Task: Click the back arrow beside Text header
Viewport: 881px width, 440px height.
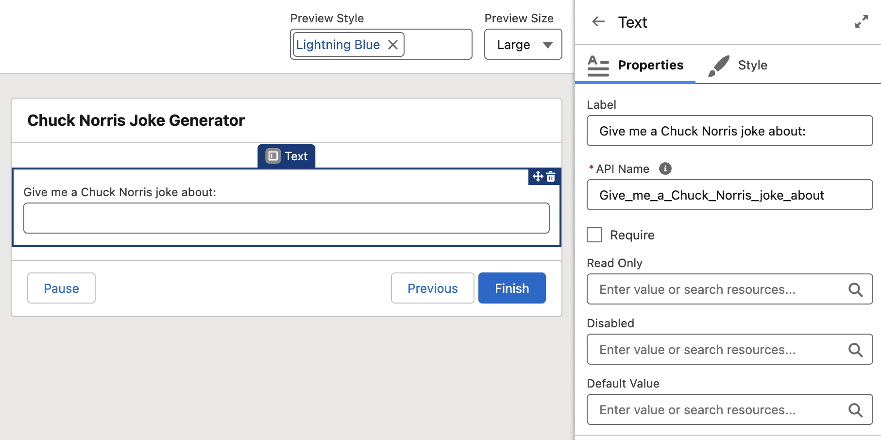Action: point(598,21)
